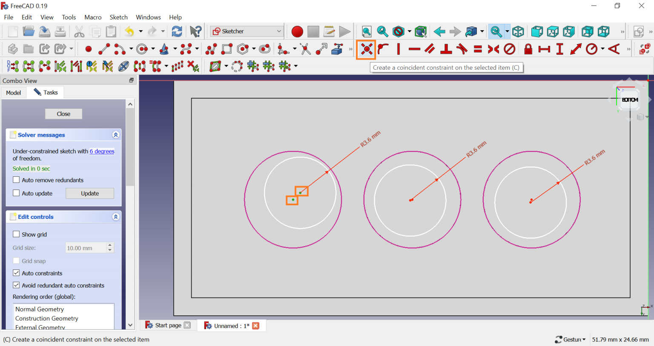Enable the Show grid checkbox
This screenshot has width=654, height=346.
(17, 234)
